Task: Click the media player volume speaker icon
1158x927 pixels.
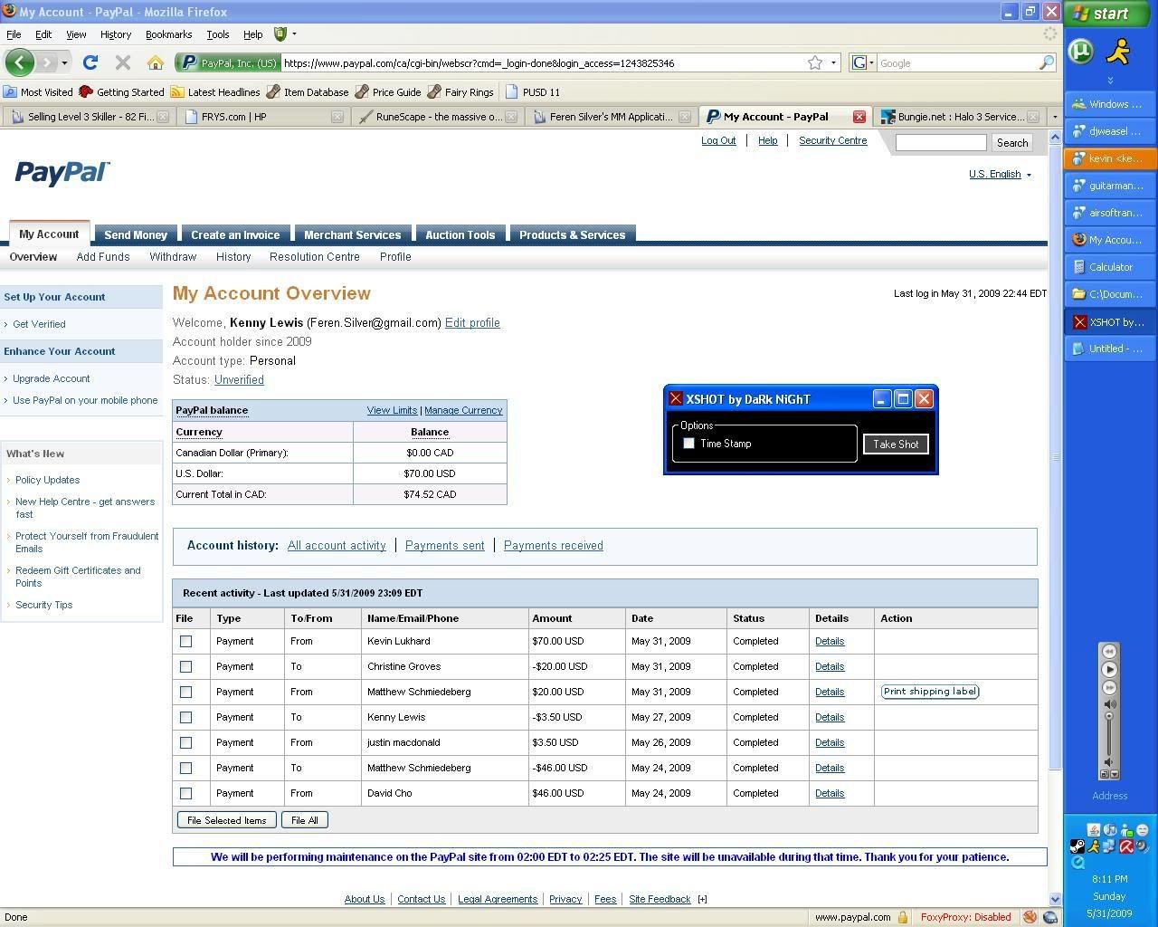Action: pos(1109,703)
